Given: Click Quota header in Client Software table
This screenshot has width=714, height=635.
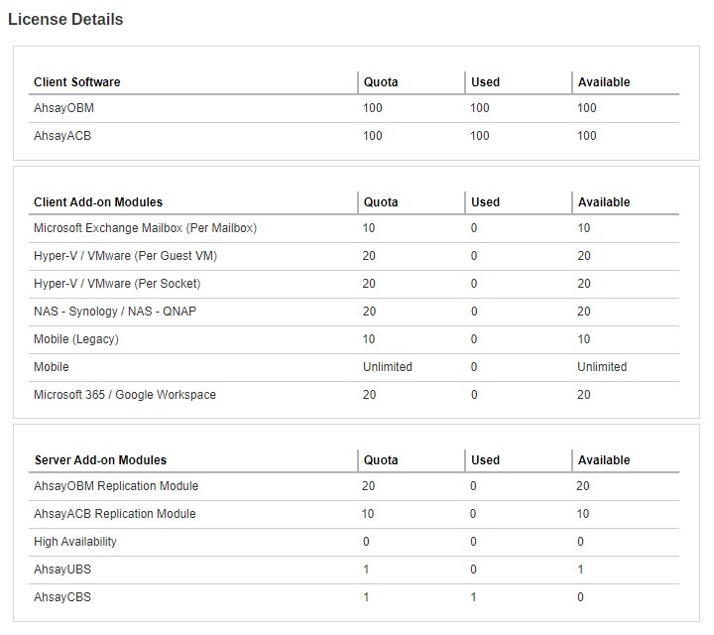Looking at the screenshot, I should click(x=381, y=82).
